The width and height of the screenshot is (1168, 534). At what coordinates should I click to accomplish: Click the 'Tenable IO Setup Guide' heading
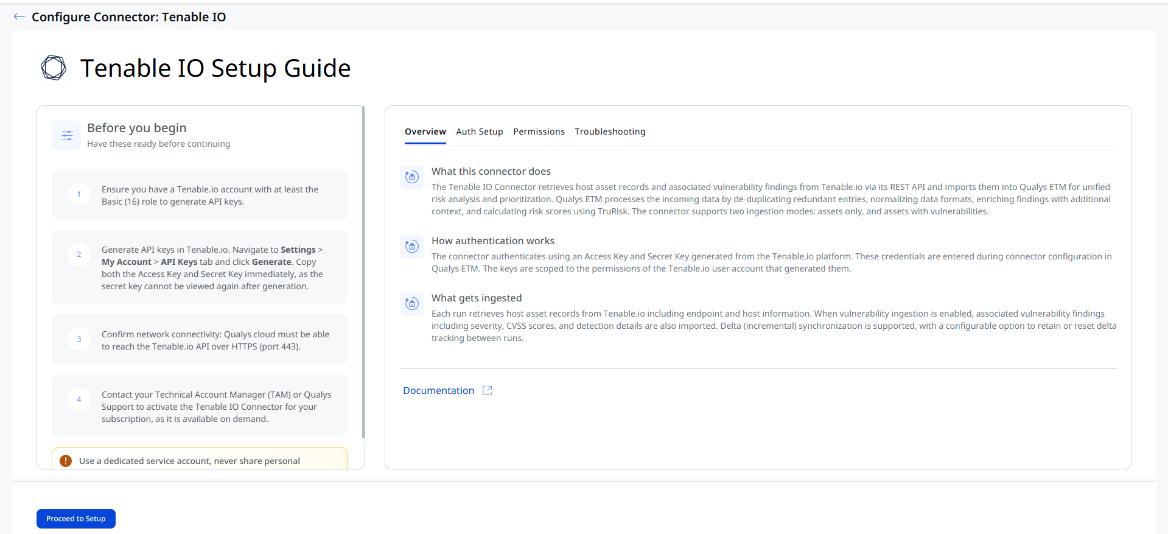[x=215, y=68]
